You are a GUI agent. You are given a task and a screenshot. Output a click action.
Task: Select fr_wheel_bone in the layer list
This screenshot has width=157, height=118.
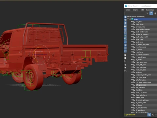pyautogui.click(x=141, y=103)
